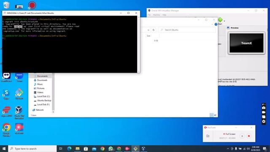The width and height of the screenshot is (270, 152).
Task: Select Network in File Explorer navigation pane
Action: pyautogui.click(x=40, y=110)
